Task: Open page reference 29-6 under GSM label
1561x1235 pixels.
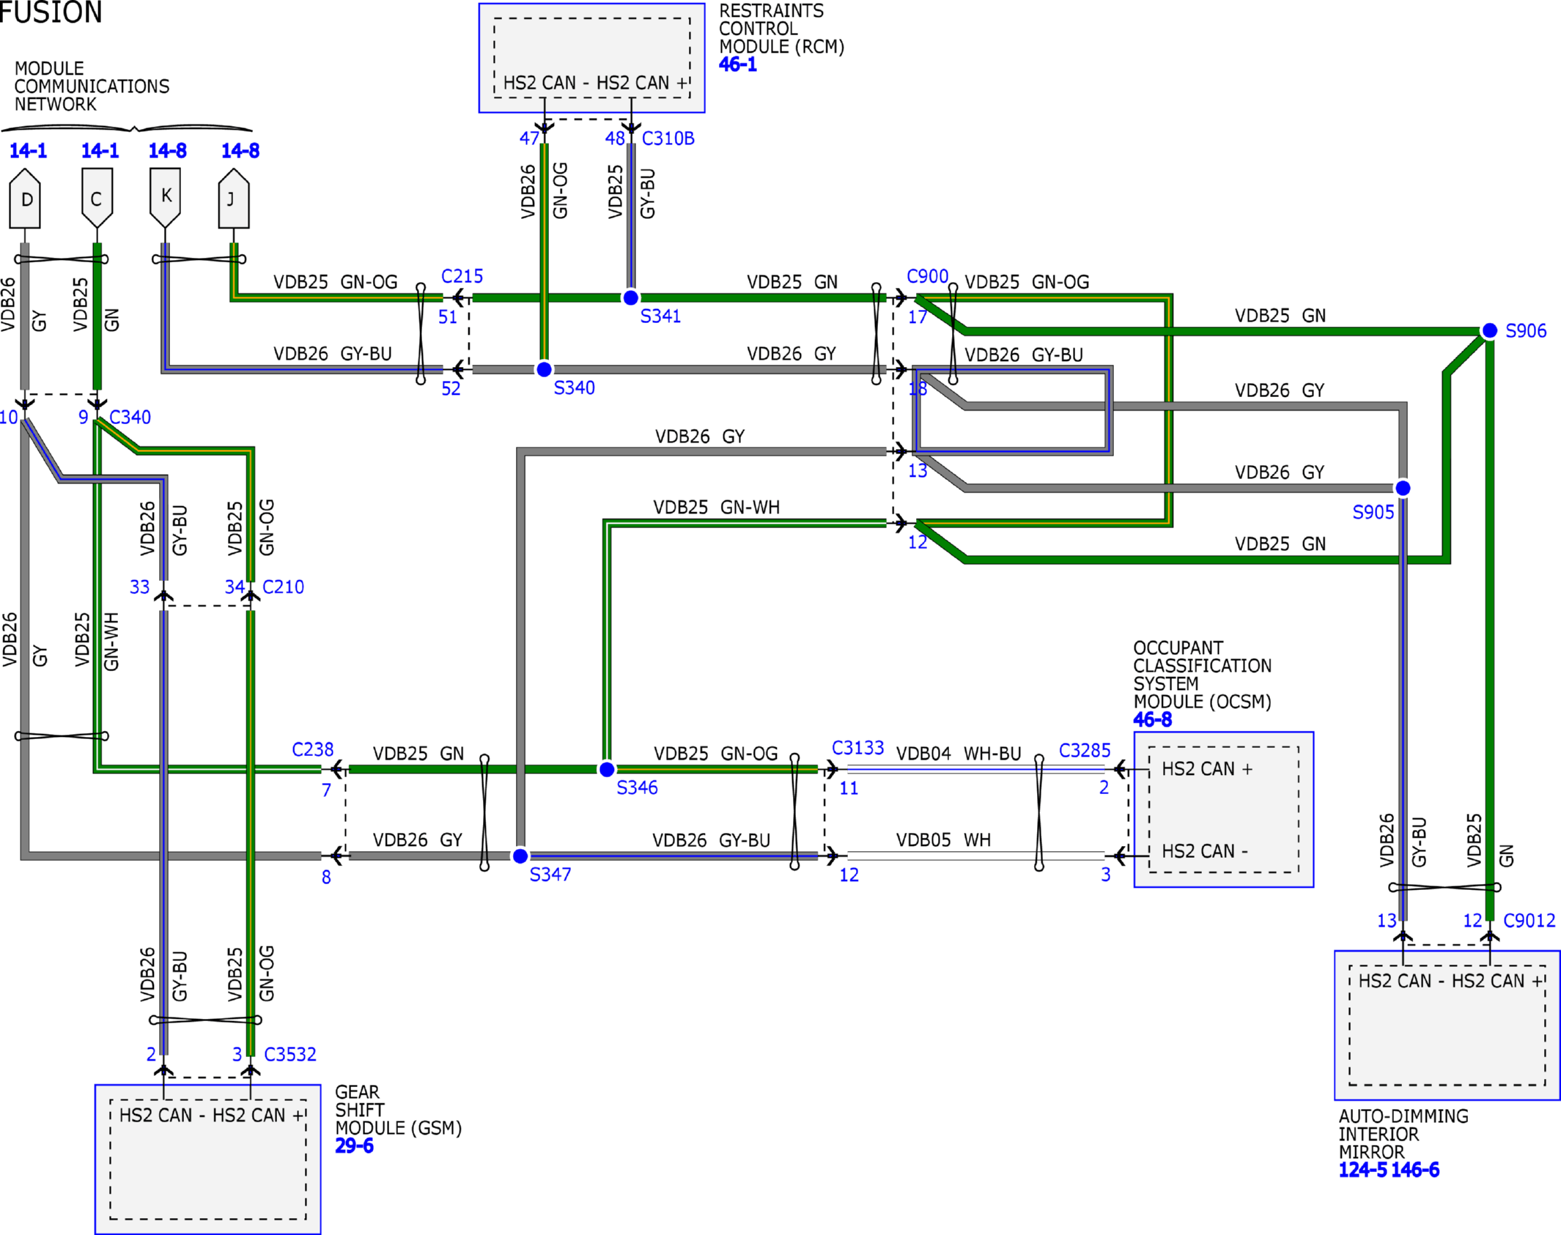Action: click(355, 1146)
